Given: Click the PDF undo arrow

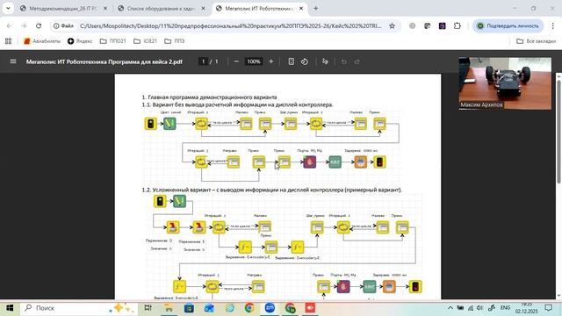Looking at the screenshot, I should coord(343,61).
